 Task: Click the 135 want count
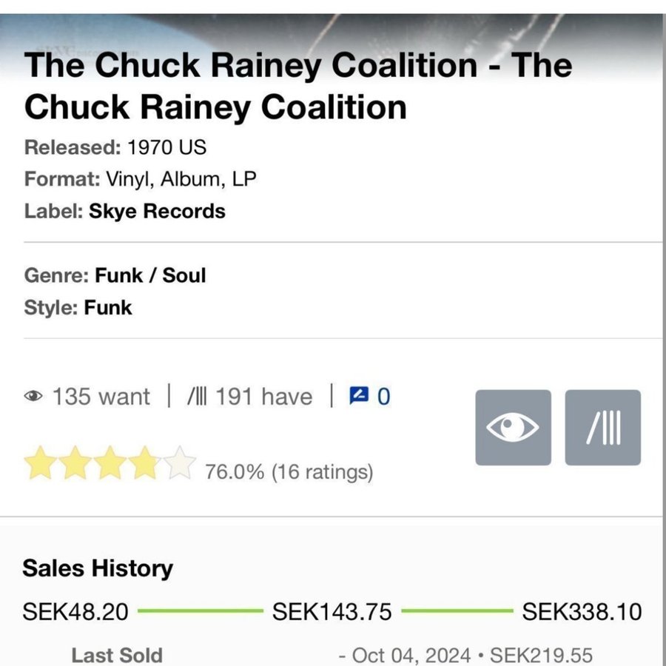pyautogui.click(x=101, y=397)
